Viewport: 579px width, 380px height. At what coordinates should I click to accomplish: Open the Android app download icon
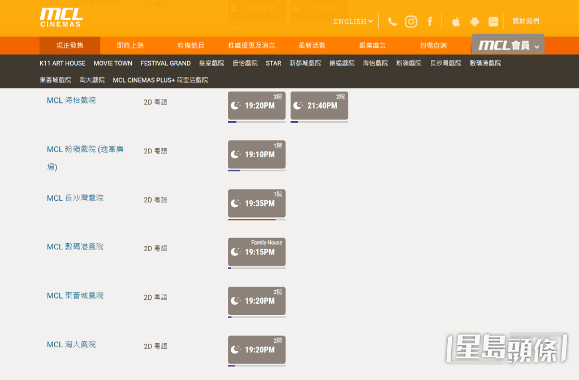click(474, 22)
